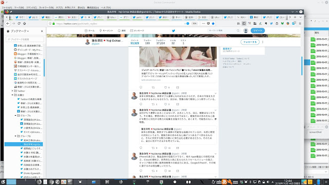This screenshot has width=329, height=185.
Task: Open the フォロワー 37,224 tab
Action: (160, 42)
